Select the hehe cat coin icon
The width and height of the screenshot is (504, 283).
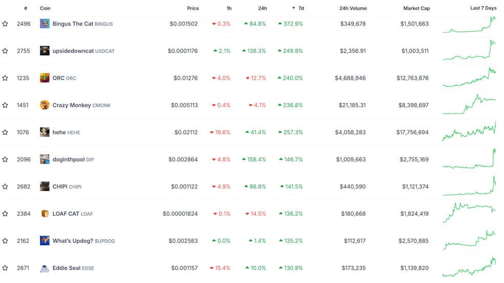click(x=45, y=132)
